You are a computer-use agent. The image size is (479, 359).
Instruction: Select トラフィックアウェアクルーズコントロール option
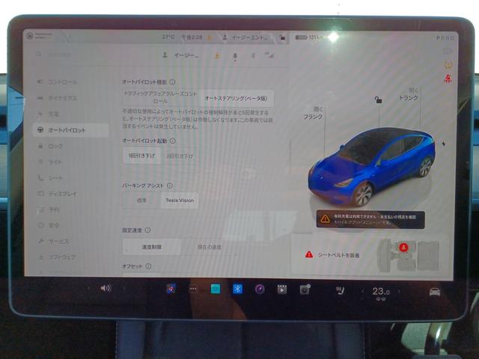[x=160, y=97]
